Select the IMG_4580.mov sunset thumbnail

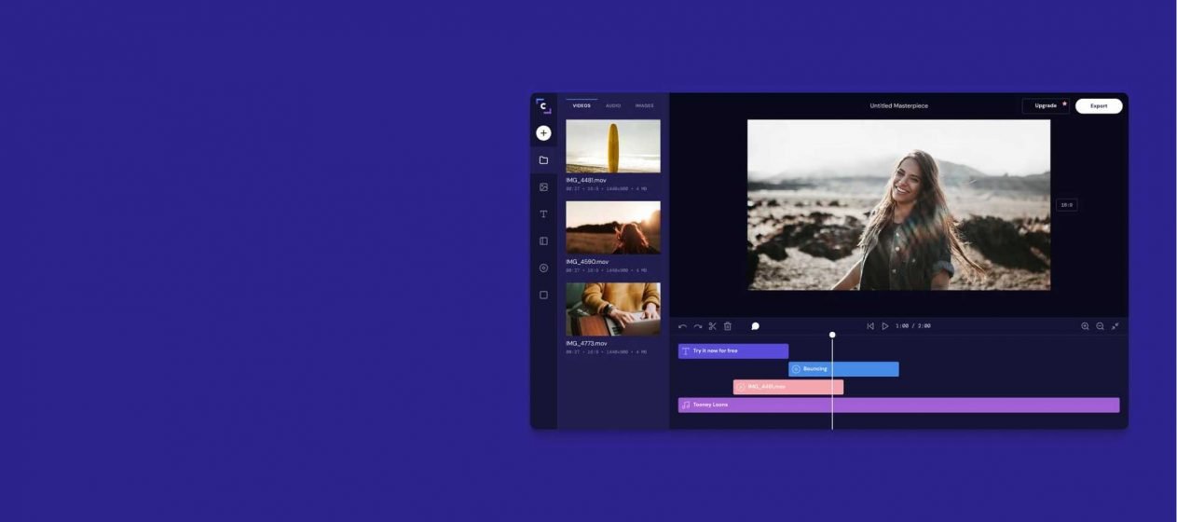point(613,227)
